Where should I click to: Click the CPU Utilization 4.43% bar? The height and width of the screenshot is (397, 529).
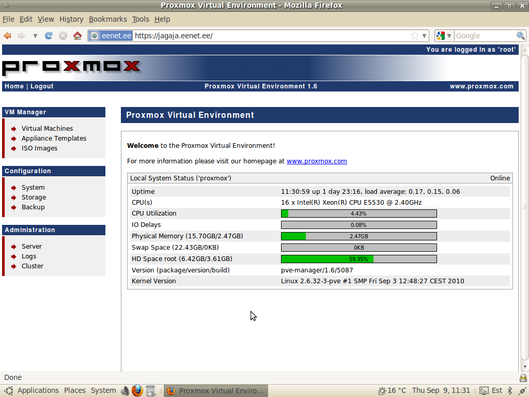(x=359, y=213)
